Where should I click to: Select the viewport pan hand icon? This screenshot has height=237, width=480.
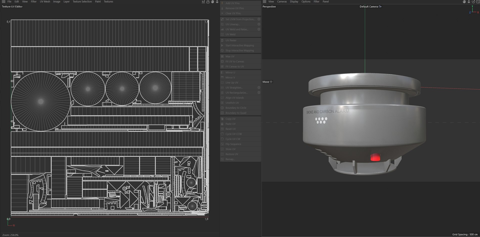point(464,2)
